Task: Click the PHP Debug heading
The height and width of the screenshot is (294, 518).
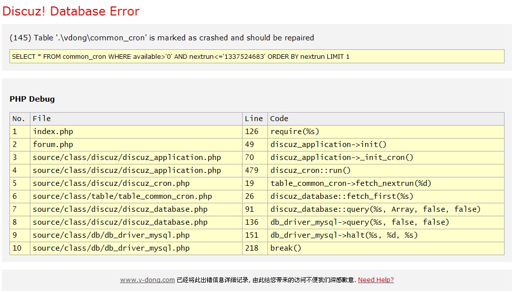Action: click(x=32, y=99)
